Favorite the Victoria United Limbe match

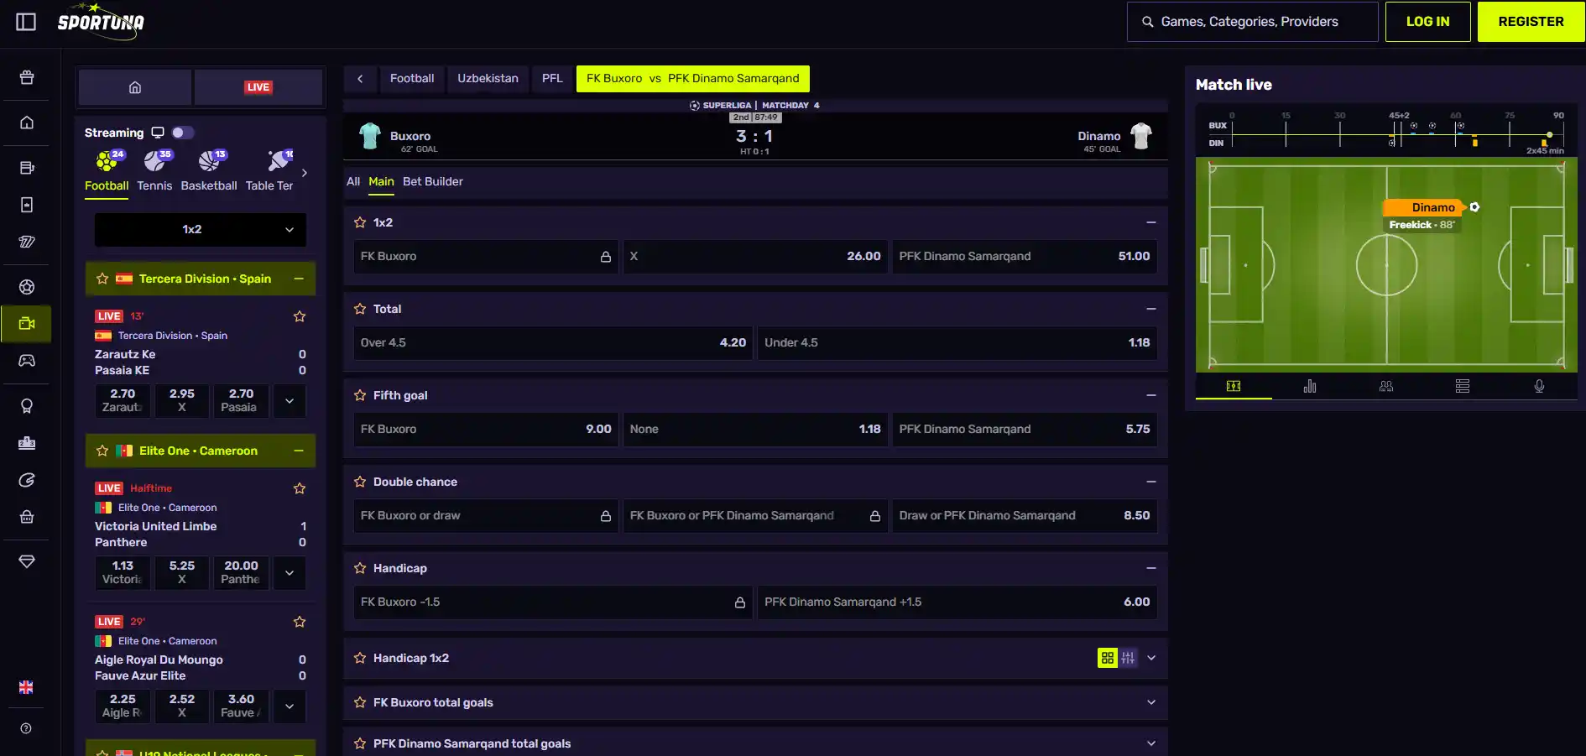(300, 488)
